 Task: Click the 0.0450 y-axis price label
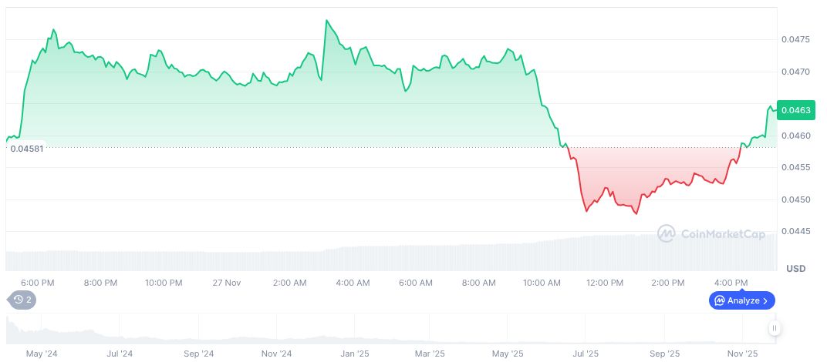[794, 199]
